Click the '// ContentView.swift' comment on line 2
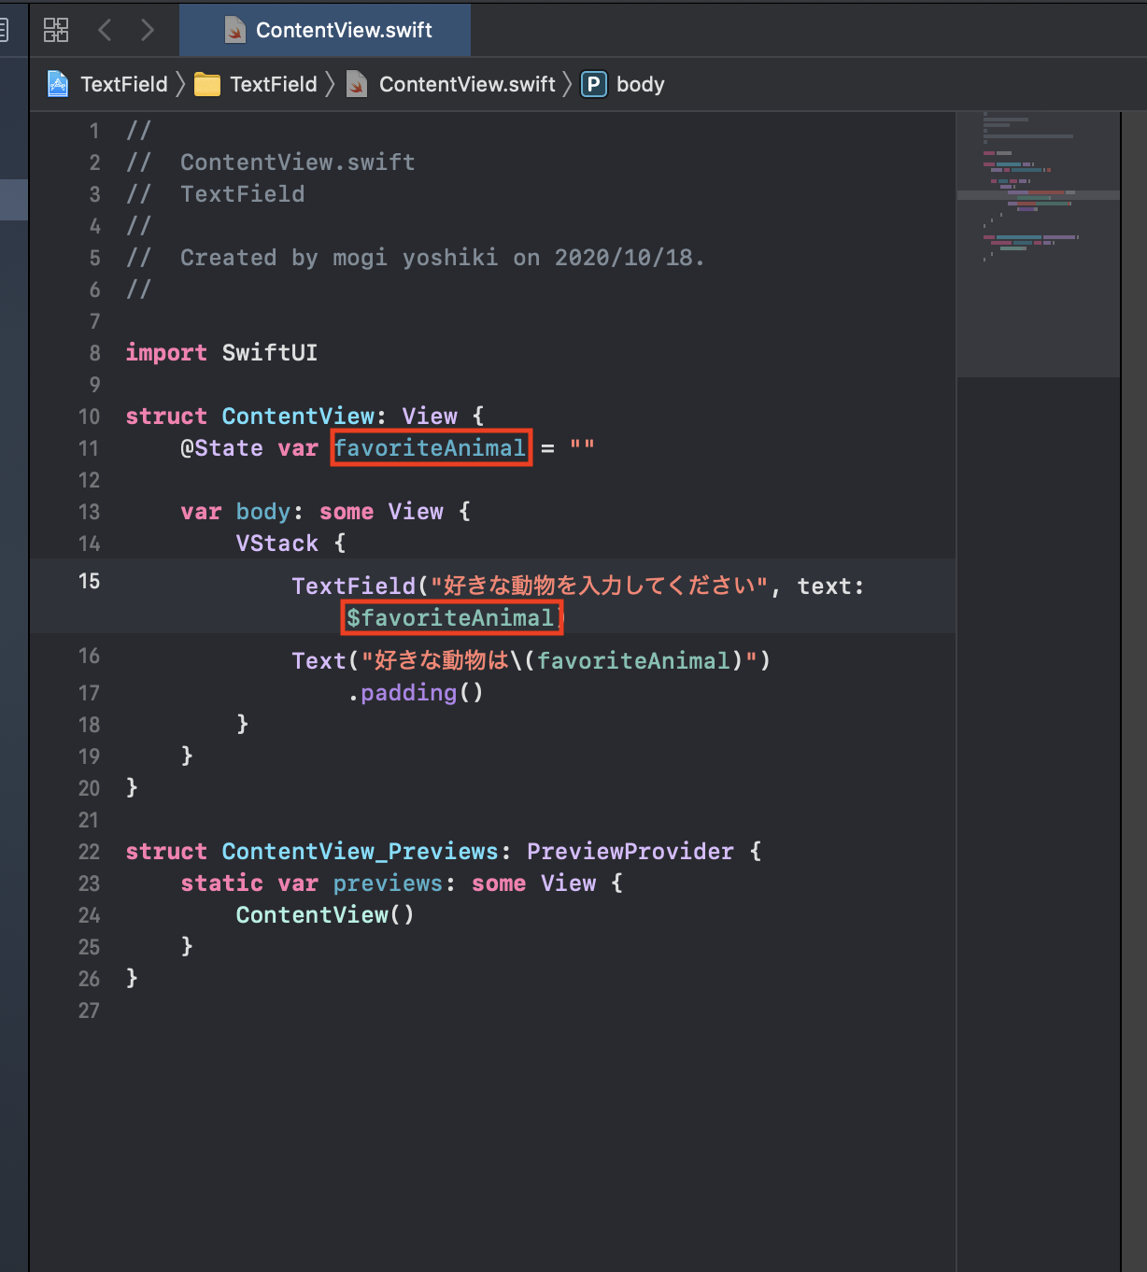 click(x=271, y=163)
